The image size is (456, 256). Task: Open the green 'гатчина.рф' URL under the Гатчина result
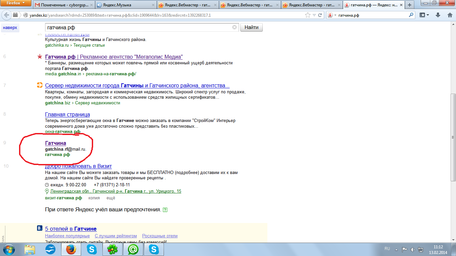(57, 155)
